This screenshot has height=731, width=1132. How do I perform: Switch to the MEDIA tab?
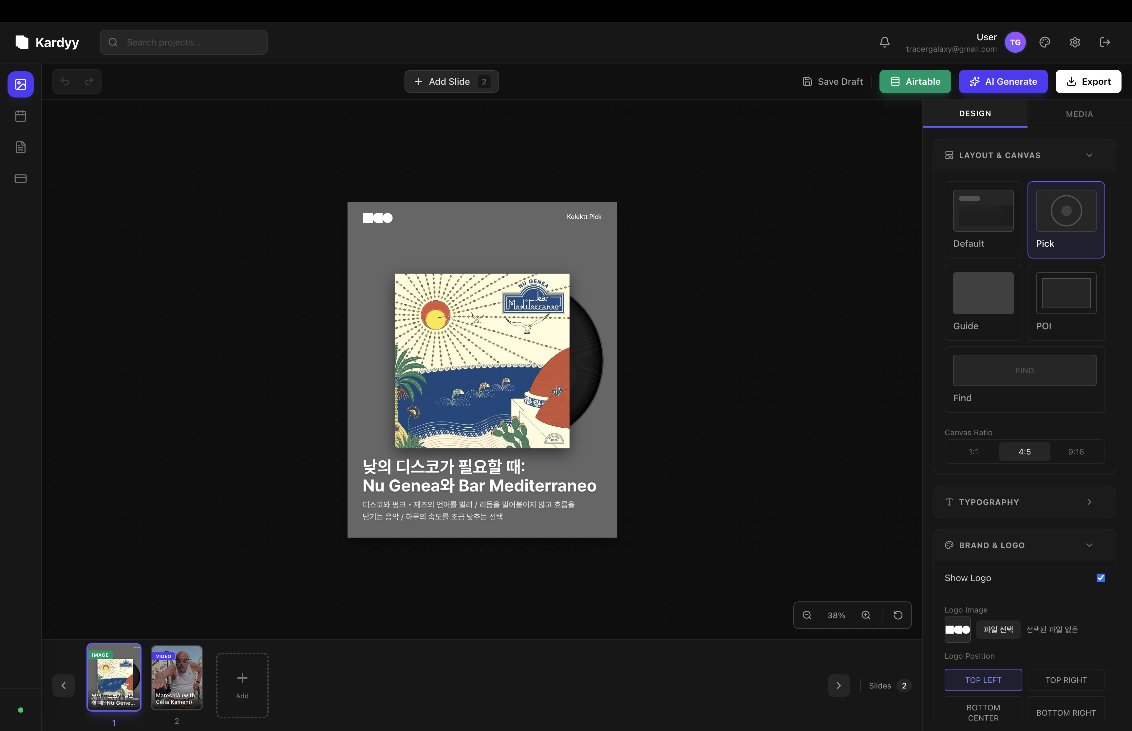click(1079, 114)
